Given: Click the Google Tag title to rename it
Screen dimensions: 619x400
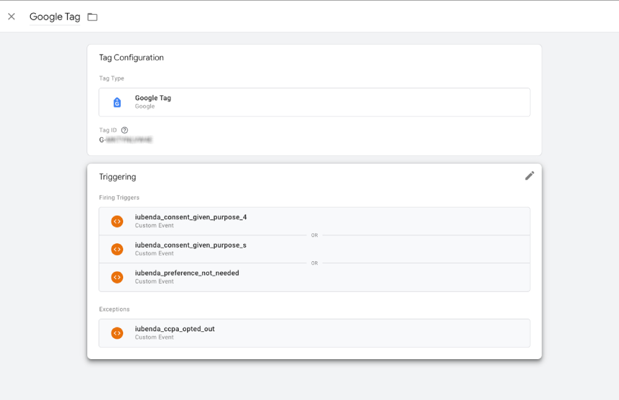Looking at the screenshot, I should 54,17.
